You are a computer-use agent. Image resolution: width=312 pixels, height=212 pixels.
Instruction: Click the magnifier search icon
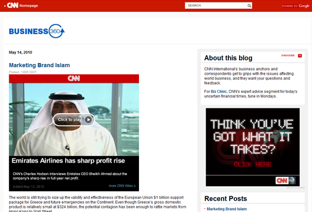click(249, 5)
